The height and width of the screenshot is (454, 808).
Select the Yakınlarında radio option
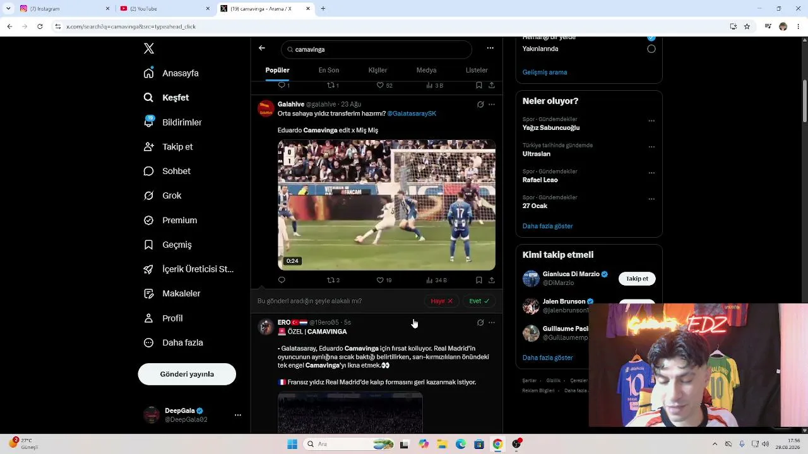tap(651, 49)
